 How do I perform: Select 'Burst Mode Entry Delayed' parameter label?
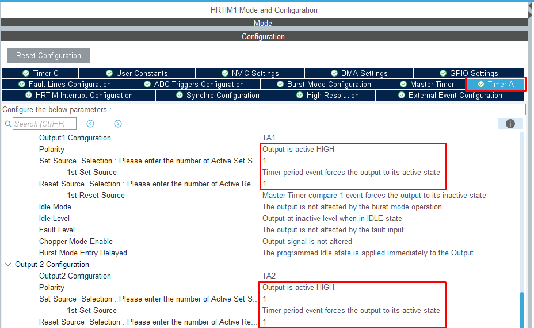[x=83, y=253]
